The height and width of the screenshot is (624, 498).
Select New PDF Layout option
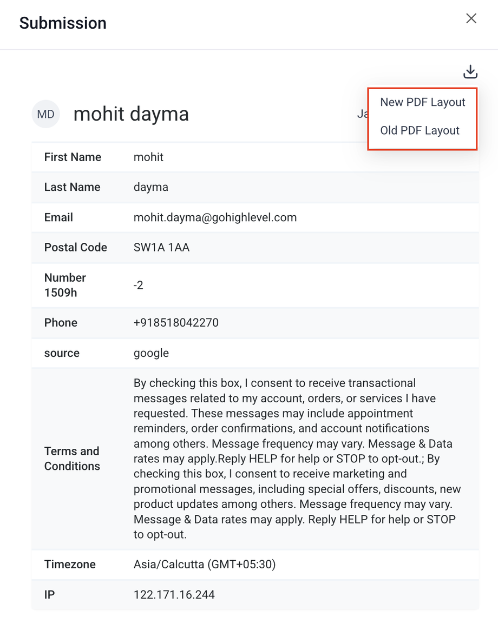pyautogui.click(x=423, y=102)
